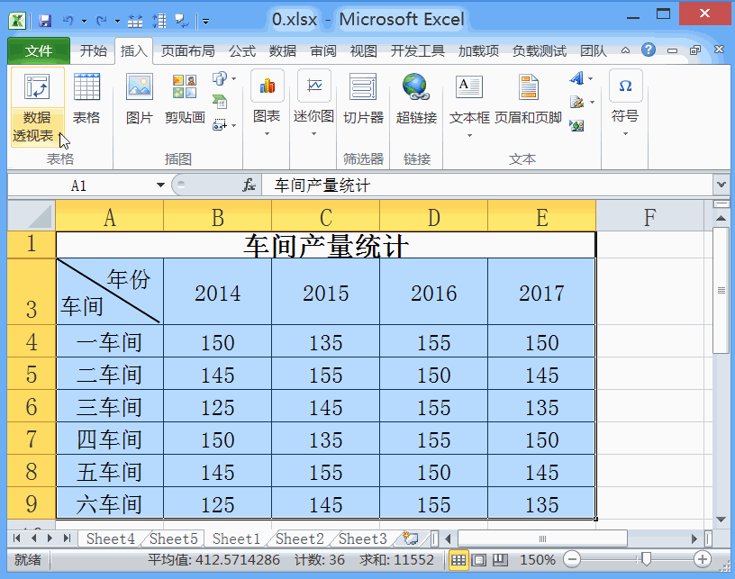The height and width of the screenshot is (579, 735).
Task: Switch to the 开始 ribbon tab
Action: [94, 51]
